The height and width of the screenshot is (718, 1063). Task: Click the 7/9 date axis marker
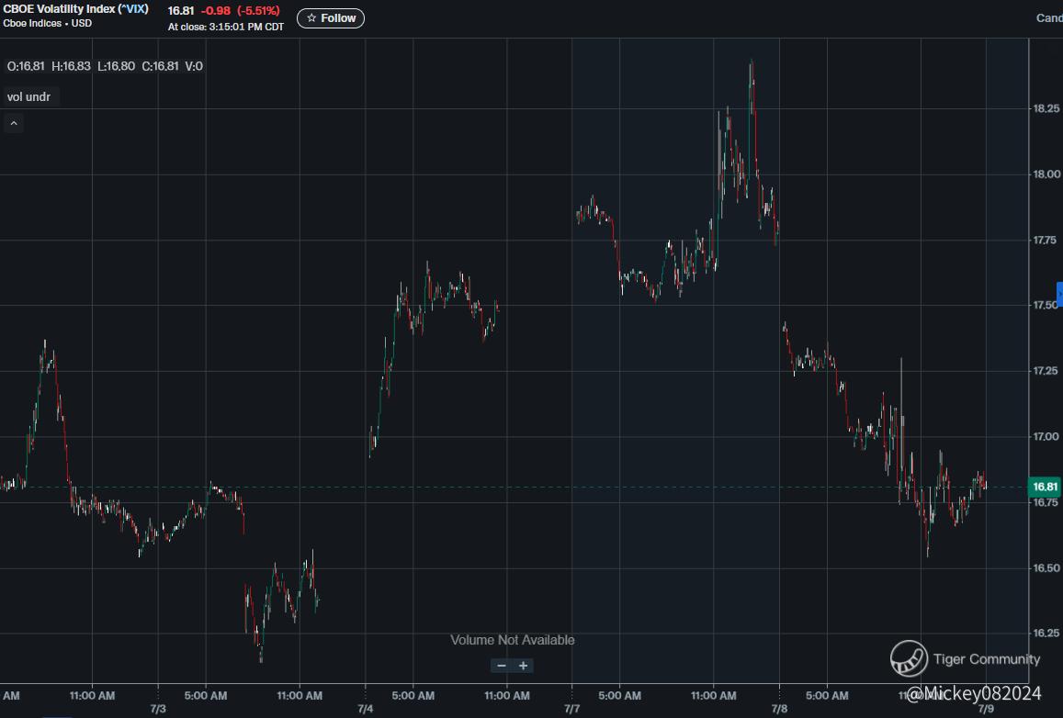pyautogui.click(x=986, y=709)
